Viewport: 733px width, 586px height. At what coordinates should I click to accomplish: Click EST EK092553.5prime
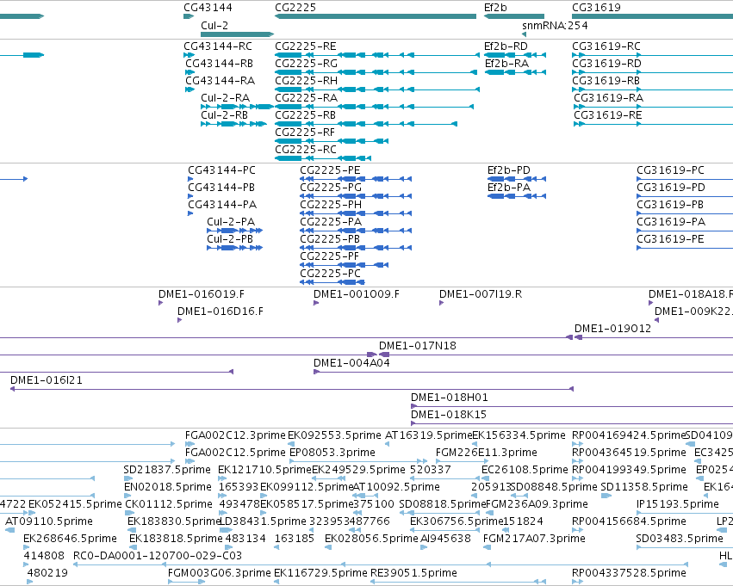point(334,435)
